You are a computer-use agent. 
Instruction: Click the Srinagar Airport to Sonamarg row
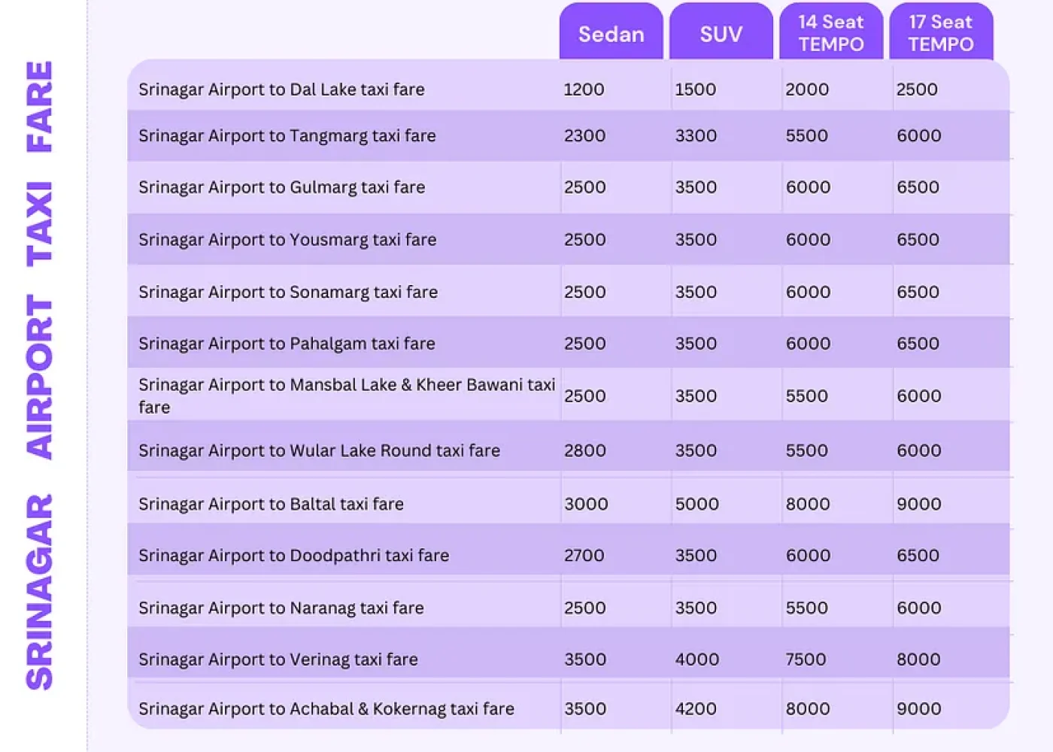tap(287, 292)
